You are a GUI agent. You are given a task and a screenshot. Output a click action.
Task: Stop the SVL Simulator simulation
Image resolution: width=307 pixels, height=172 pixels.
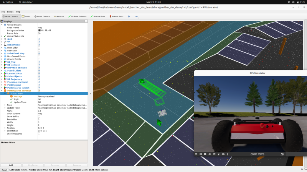205,154
